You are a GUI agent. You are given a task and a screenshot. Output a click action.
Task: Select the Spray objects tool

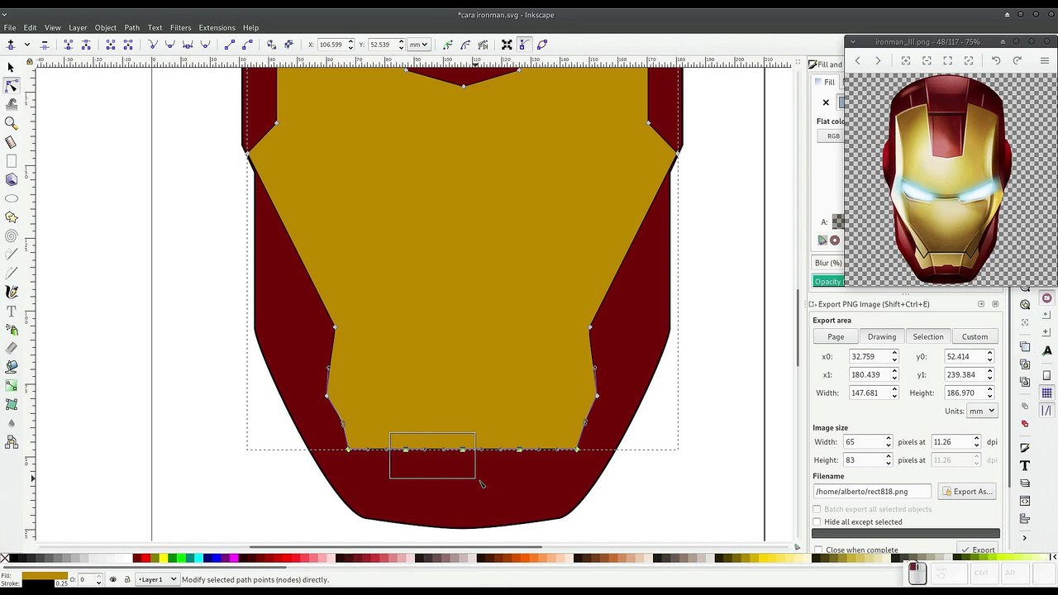(11, 330)
